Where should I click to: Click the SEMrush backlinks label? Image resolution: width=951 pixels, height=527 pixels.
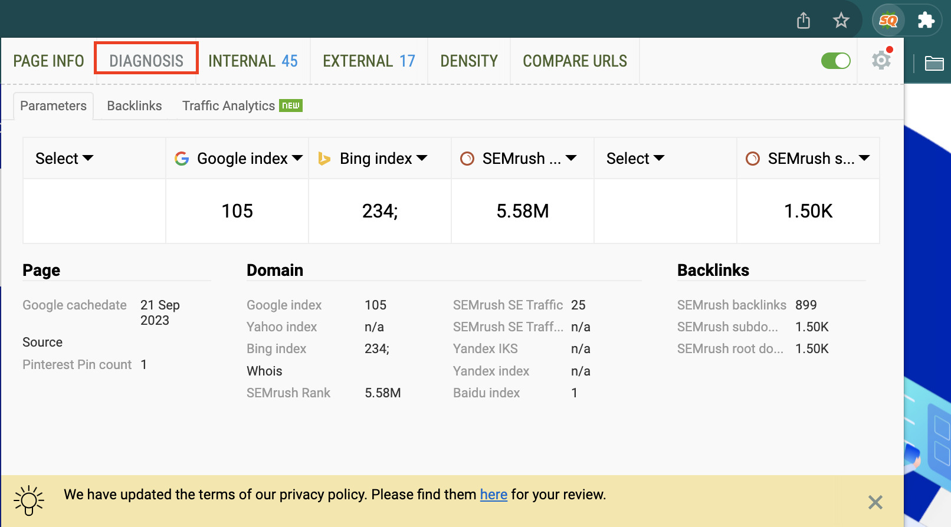point(732,305)
